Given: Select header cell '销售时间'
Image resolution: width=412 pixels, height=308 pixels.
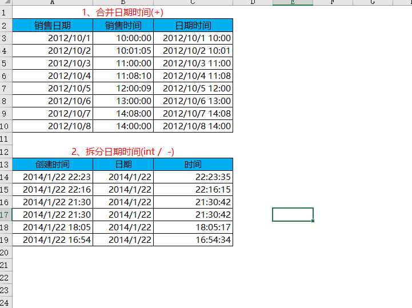Looking at the screenshot, I should point(123,26).
